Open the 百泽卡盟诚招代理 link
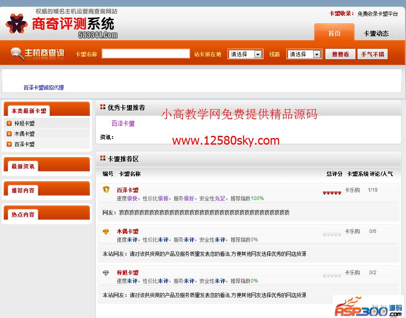Image resolution: width=406 pixels, height=318 pixels. [x=43, y=88]
